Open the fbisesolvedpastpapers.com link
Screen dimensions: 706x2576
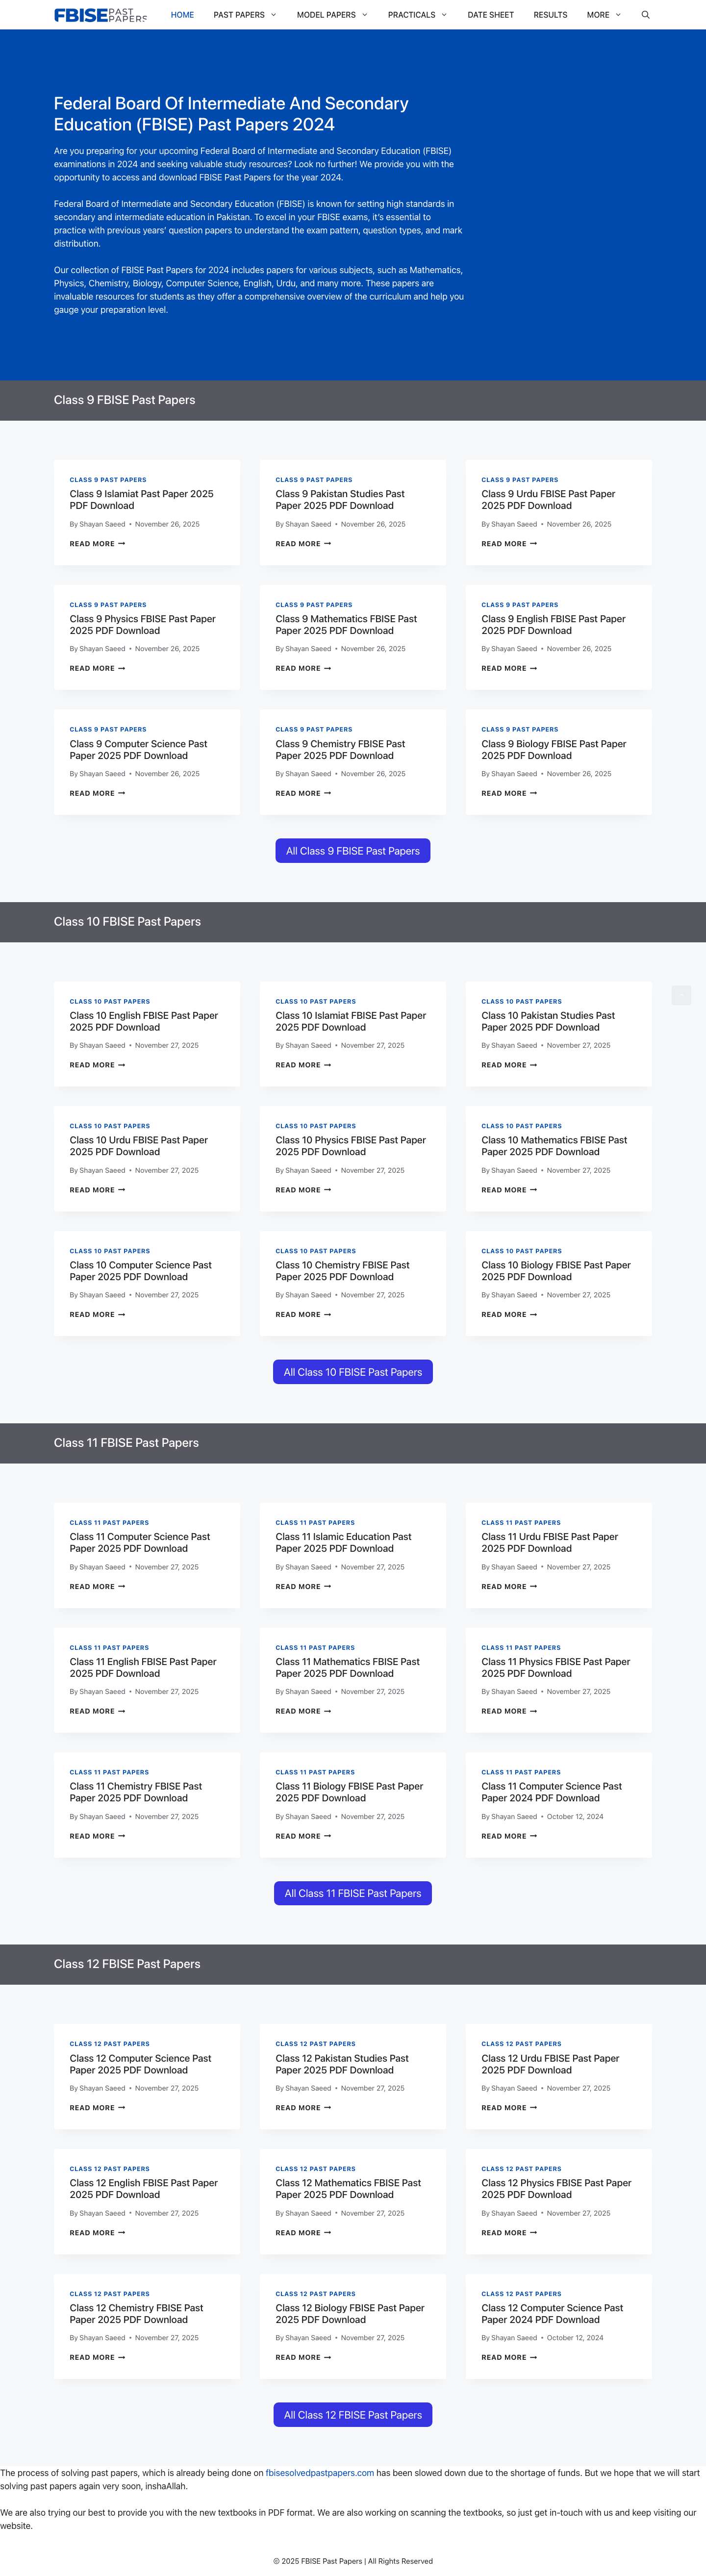point(320,2472)
